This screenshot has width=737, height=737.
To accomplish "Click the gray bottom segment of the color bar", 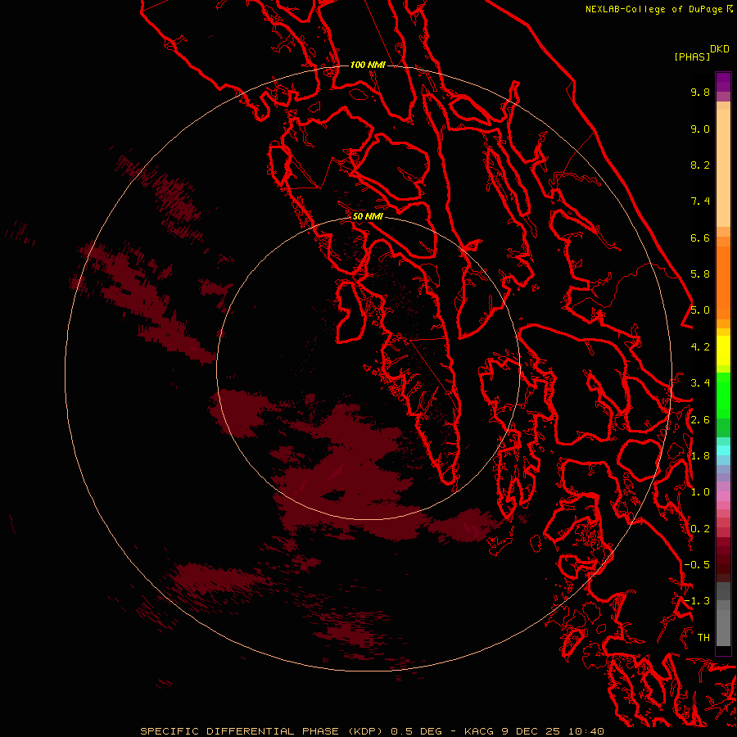I will click(723, 623).
